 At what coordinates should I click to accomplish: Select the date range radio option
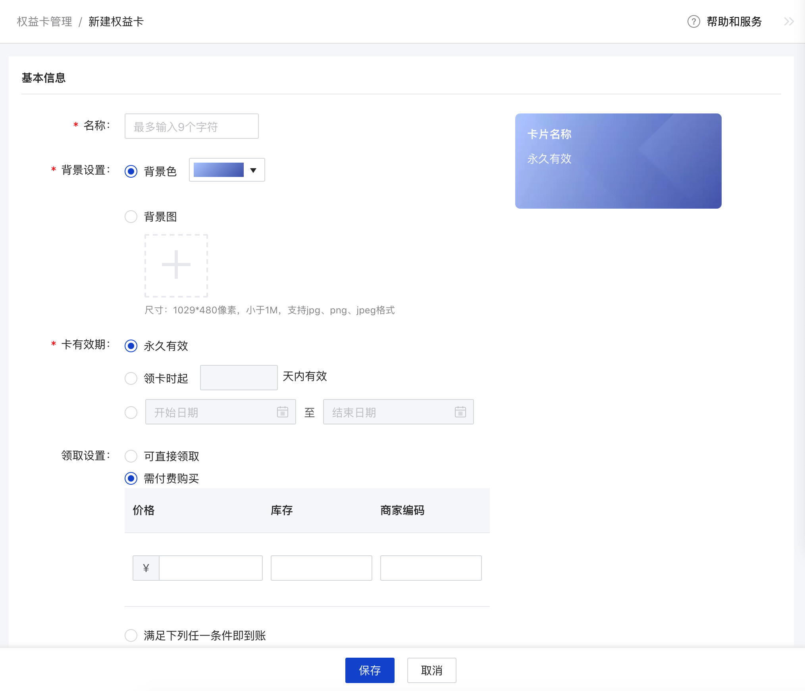131,413
